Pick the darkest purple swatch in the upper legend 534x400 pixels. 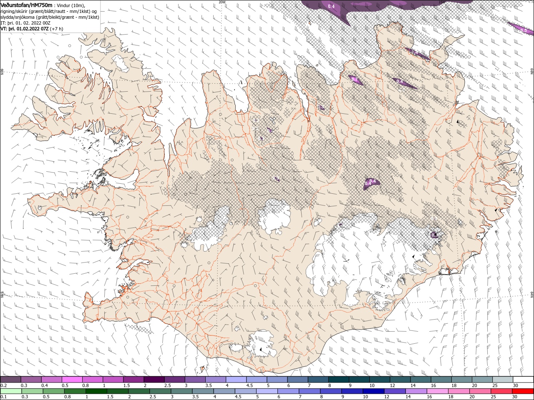pyautogui.click(x=154, y=380)
